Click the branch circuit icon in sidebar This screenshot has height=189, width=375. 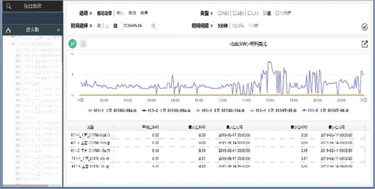8,30
